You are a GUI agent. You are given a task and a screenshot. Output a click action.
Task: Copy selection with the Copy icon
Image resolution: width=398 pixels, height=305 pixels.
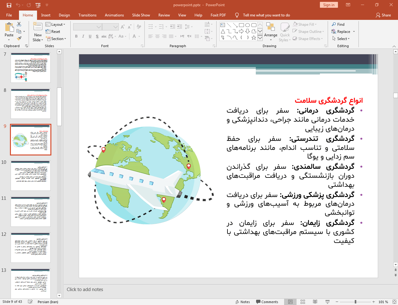coord(19,31)
